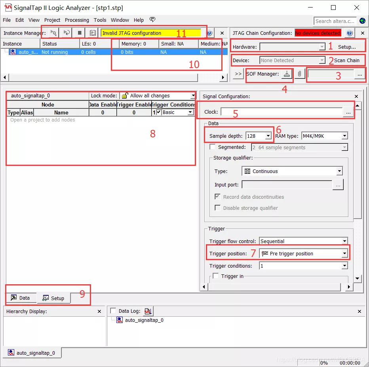Click the Clock input field

click(x=282, y=112)
